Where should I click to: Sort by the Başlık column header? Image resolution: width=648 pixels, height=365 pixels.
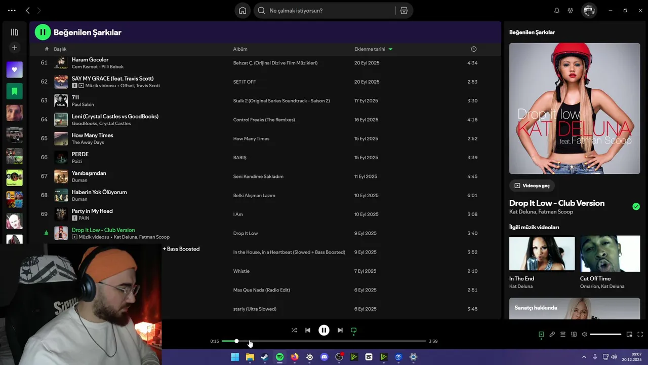point(60,49)
